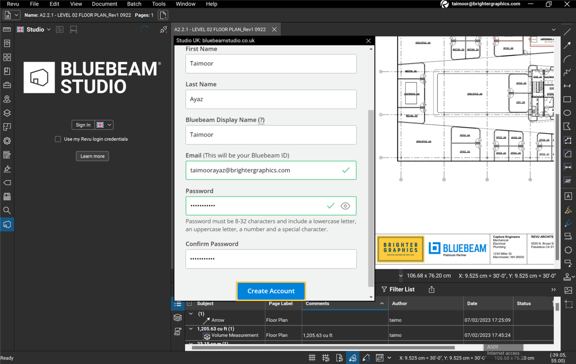
Task: Open the Document menu
Action: click(x=105, y=4)
